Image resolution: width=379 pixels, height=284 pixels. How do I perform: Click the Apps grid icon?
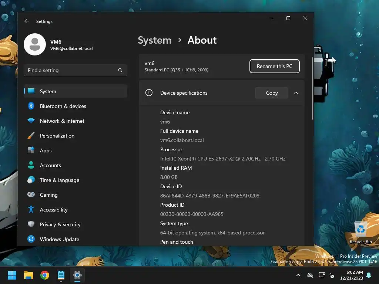pos(31,150)
